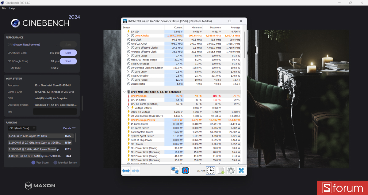The image size is (368, 195).
Task: Start logging with the sheet-plus icon
Action: click(x=221, y=171)
